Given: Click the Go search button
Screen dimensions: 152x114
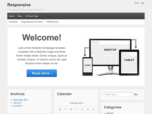Looking at the screenshot, I should pos(136,94).
